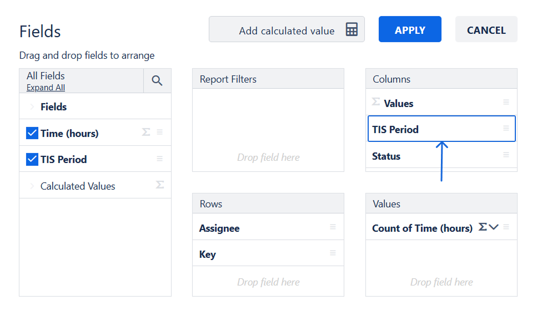Viewport: 537px width, 316px height.
Task: Click the Expand All link
Action: (x=46, y=88)
